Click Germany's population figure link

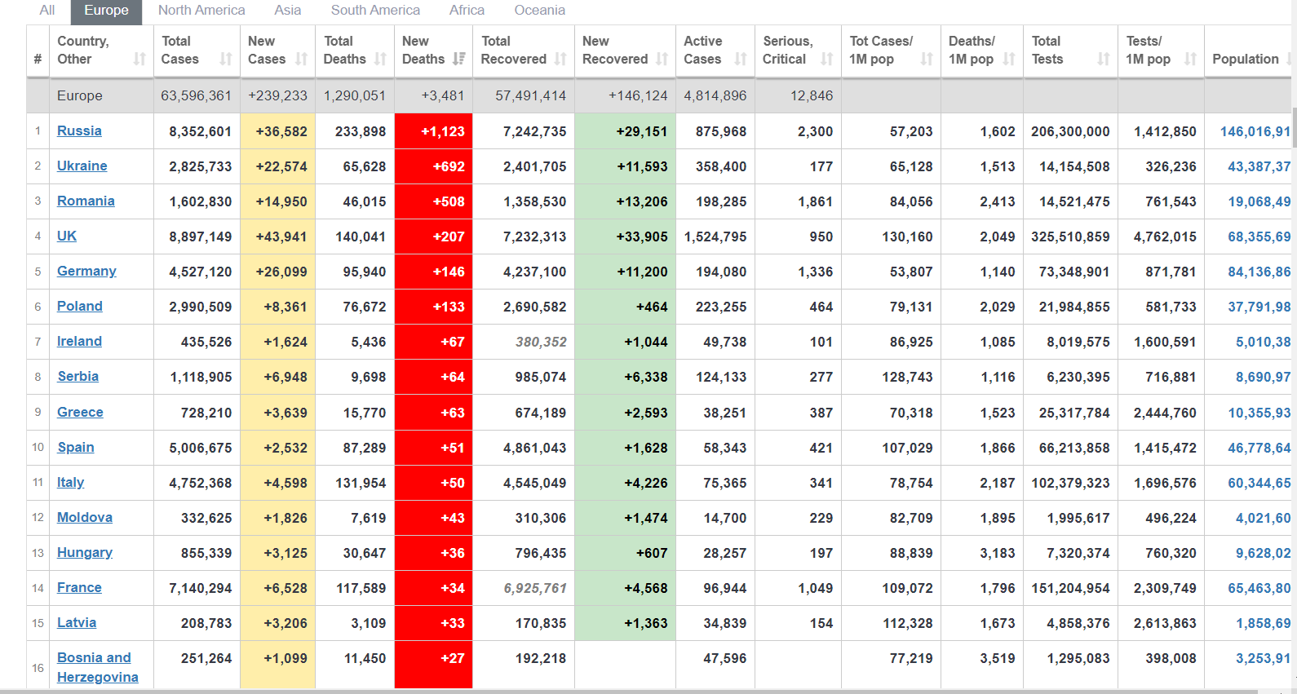(x=1259, y=272)
